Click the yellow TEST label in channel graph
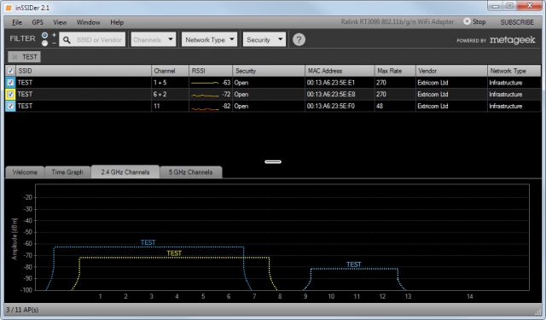Screen dimensions: 546x320 pos(174,253)
